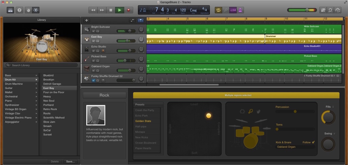Open the 4/4 time signature selector
This screenshot has height=165, width=348.
pyautogui.click(x=204, y=10)
